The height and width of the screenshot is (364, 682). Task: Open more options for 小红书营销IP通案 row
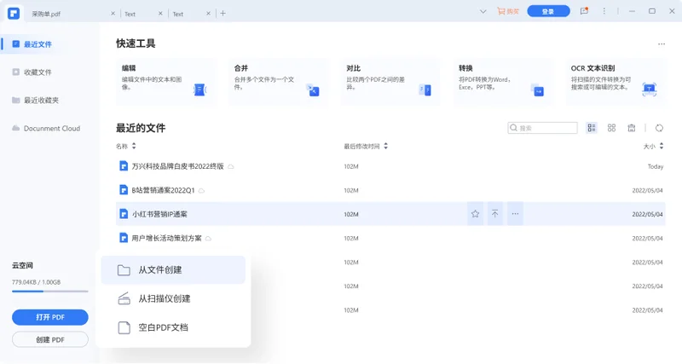coord(515,213)
